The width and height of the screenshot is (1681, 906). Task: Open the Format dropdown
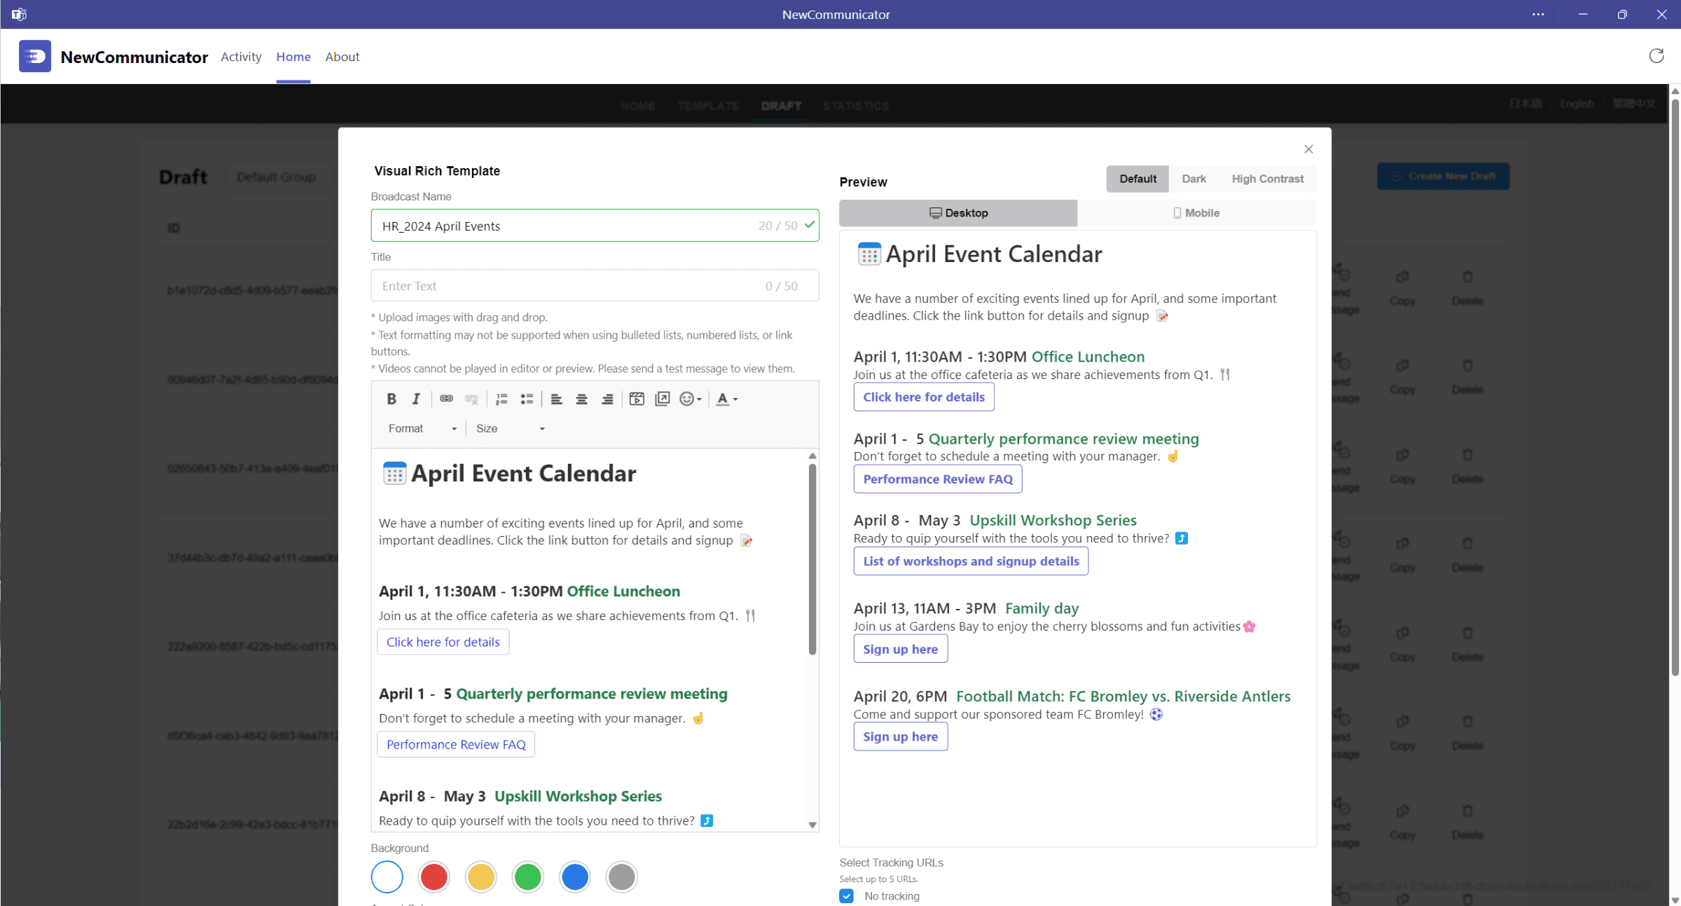[x=422, y=428]
